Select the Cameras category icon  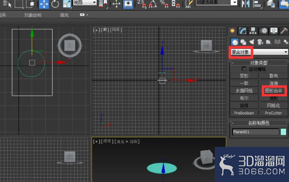point(260,42)
